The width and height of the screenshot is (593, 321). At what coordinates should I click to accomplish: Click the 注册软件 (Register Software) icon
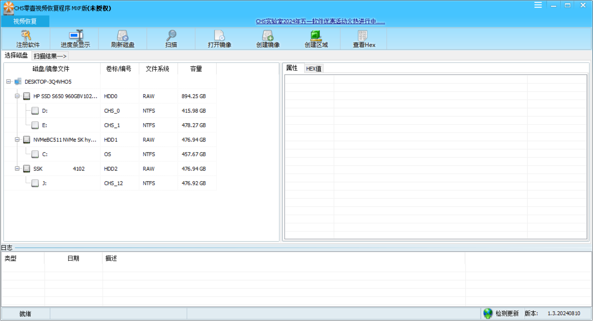[x=27, y=38]
